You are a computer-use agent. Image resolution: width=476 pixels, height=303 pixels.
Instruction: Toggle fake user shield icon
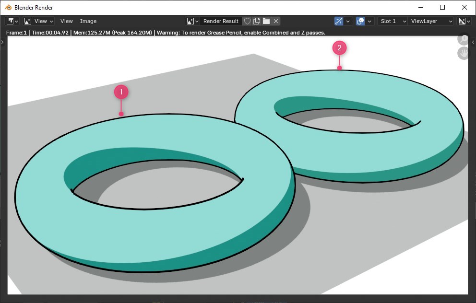[x=247, y=21]
